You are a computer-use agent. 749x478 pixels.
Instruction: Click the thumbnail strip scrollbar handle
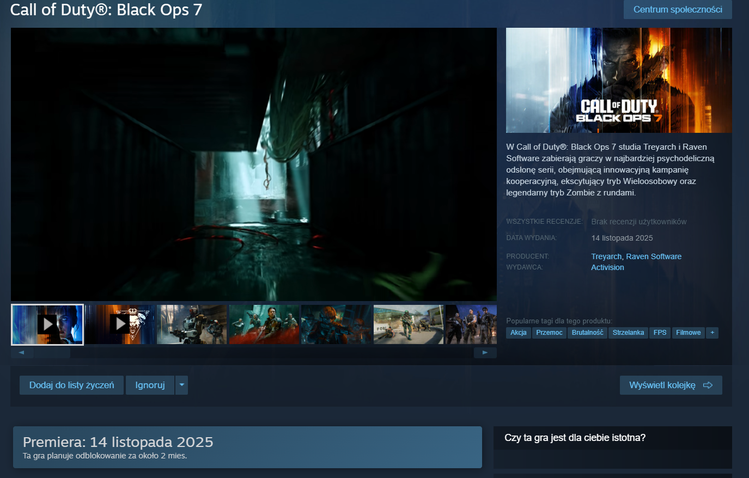click(52, 353)
